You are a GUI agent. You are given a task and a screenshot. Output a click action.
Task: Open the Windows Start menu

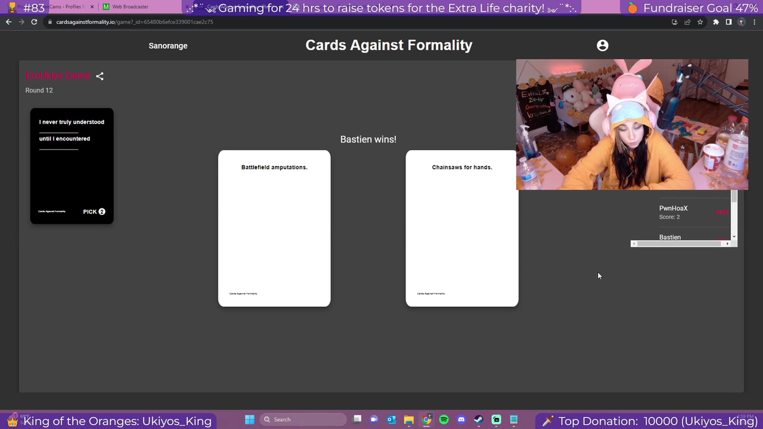click(250, 419)
